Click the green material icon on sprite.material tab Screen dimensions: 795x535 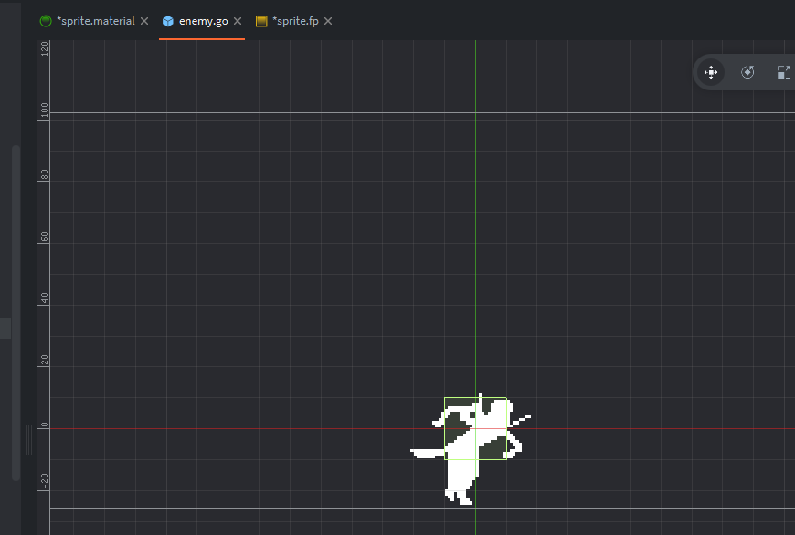click(46, 21)
